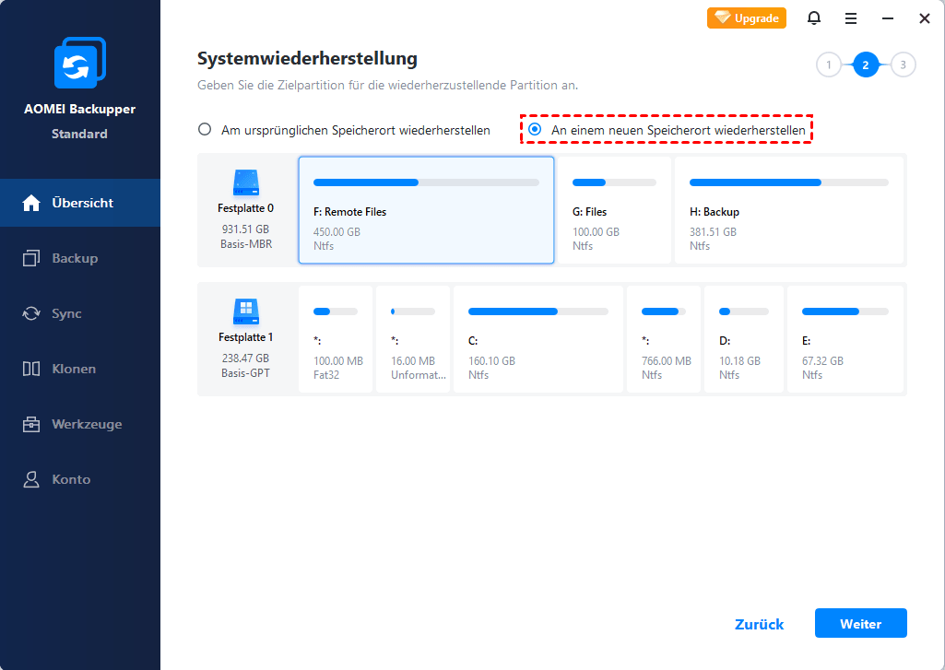This screenshot has height=670, width=945.
Task: Open the Werkzeuge section
Action: point(80,424)
